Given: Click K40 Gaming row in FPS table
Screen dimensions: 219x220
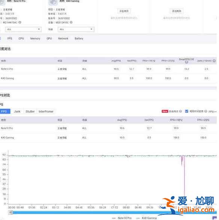Looking at the screenshot, I should (108, 138).
